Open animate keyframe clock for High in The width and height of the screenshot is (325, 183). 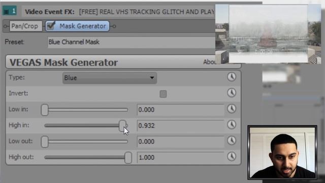[232, 125]
